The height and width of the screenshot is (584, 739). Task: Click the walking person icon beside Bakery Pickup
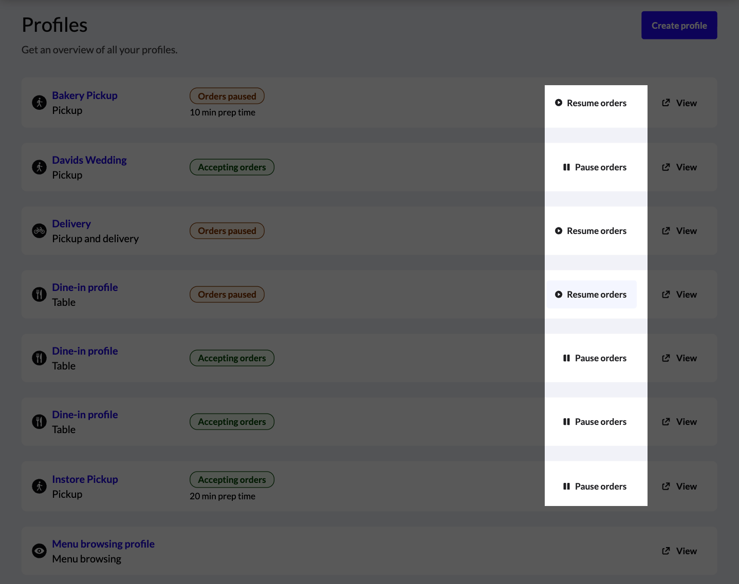pyautogui.click(x=39, y=103)
